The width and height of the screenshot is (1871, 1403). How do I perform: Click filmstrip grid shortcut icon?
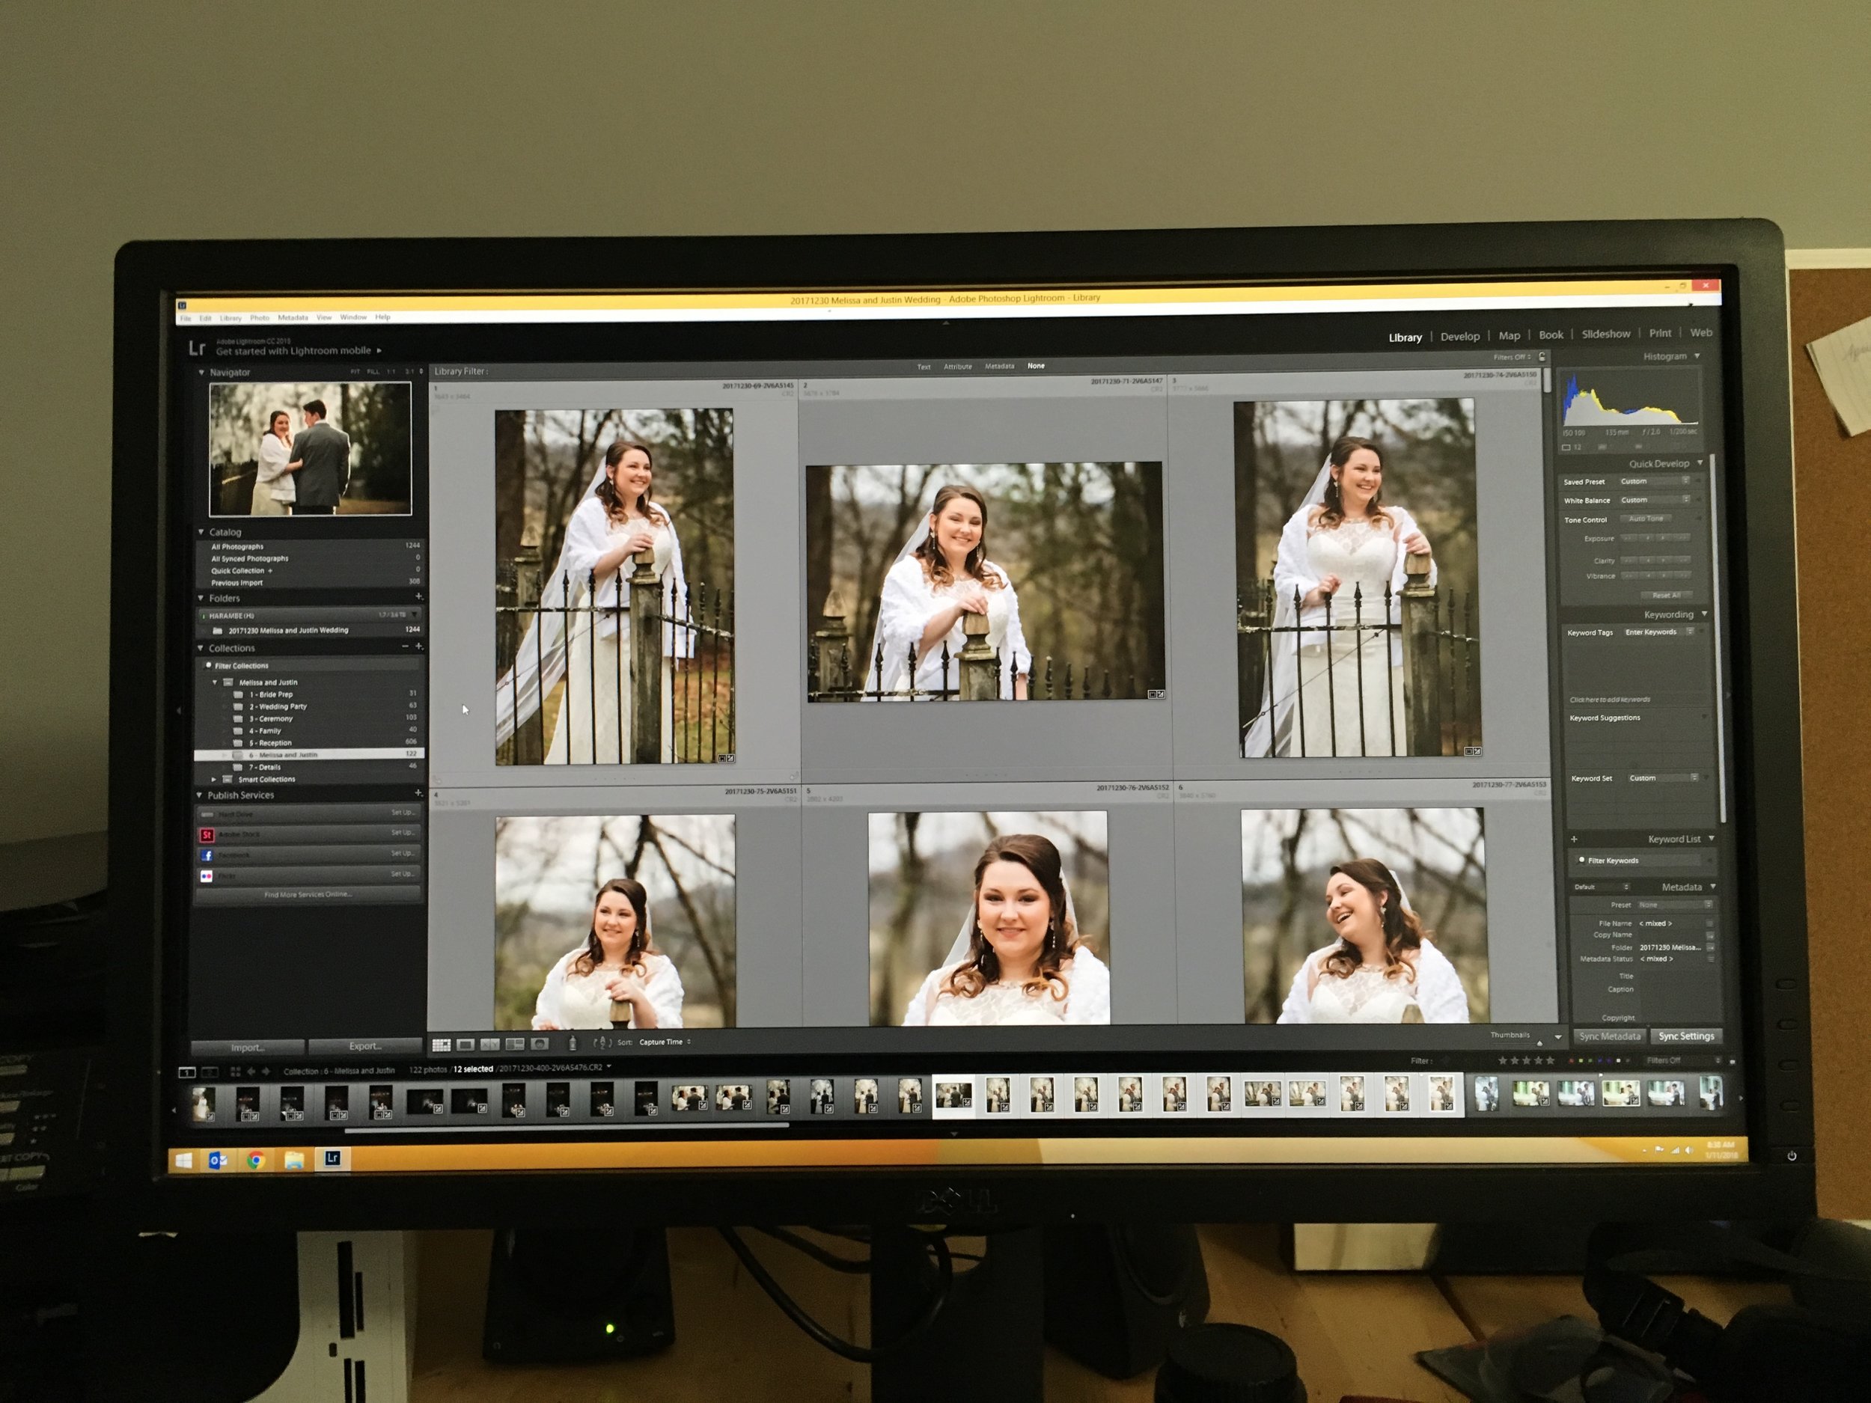coord(235,1072)
